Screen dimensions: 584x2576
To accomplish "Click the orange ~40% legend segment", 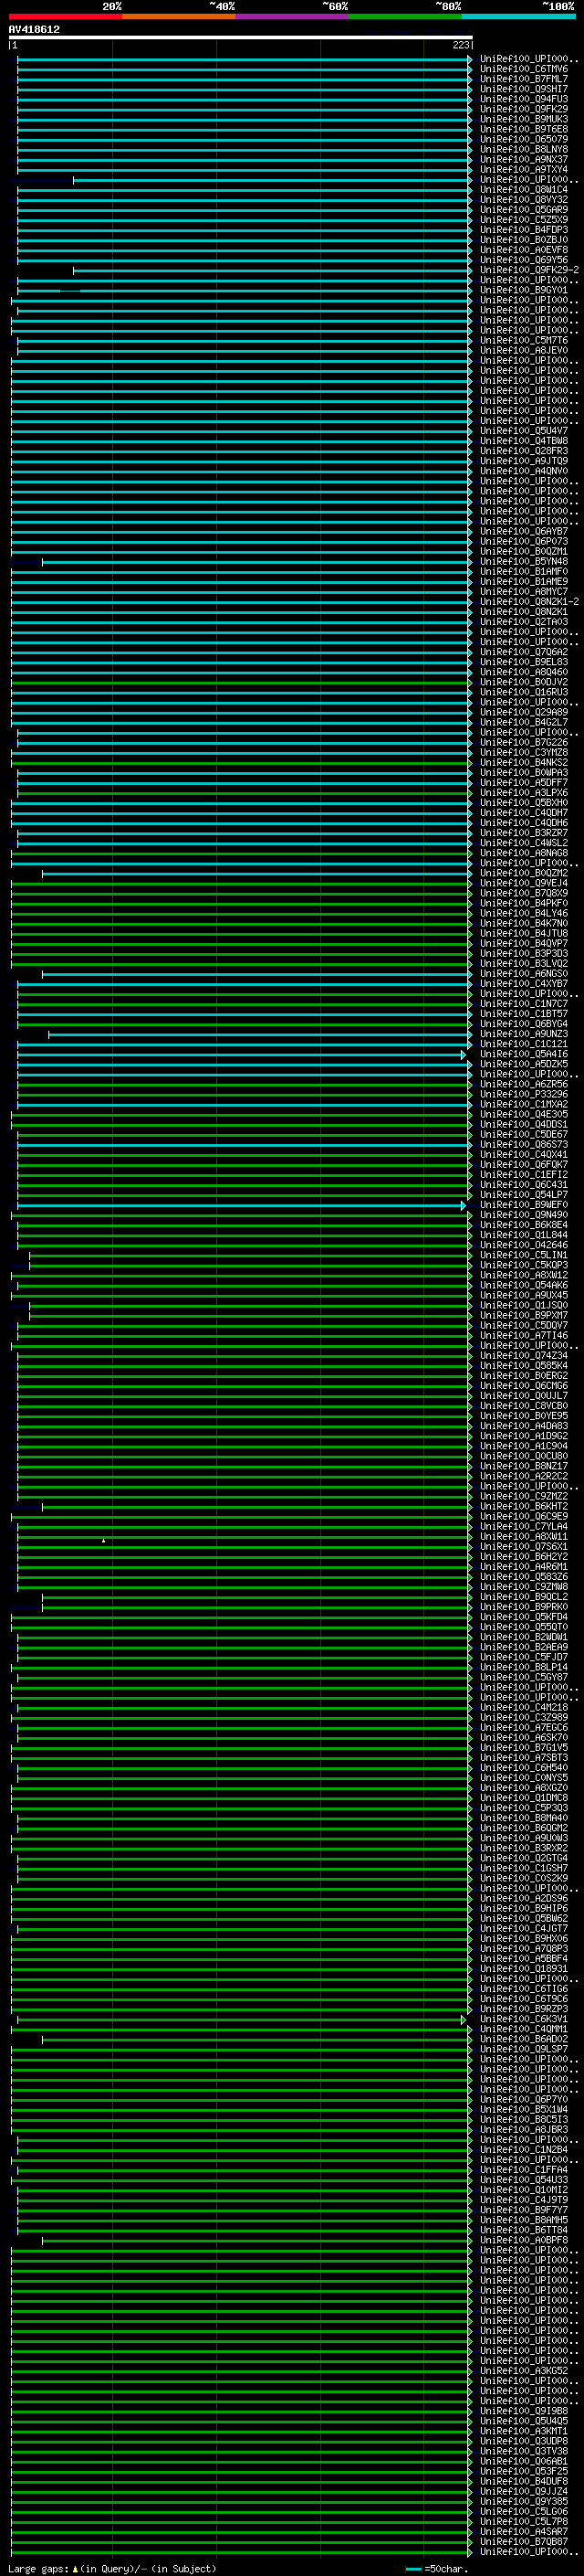I will (179, 16).
